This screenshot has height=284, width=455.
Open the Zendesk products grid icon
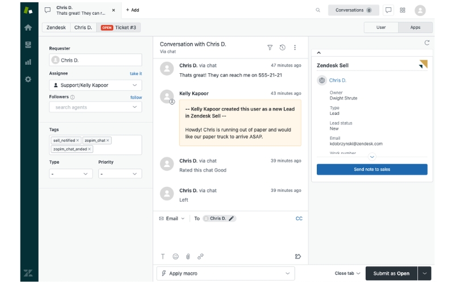403,10
